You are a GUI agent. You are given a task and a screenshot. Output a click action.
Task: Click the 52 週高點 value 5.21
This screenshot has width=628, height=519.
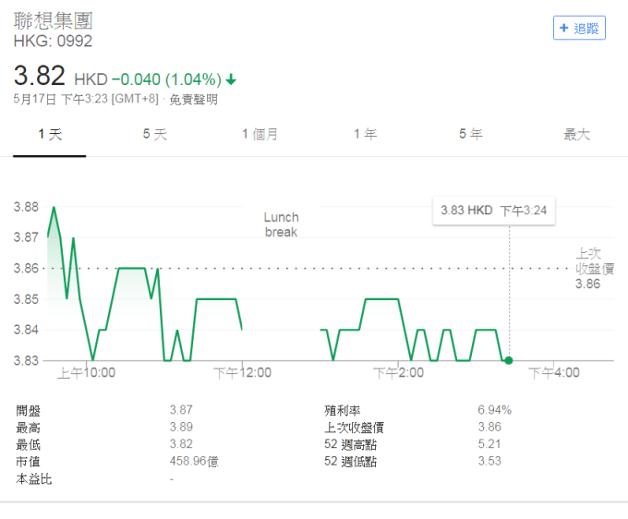point(489,443)
